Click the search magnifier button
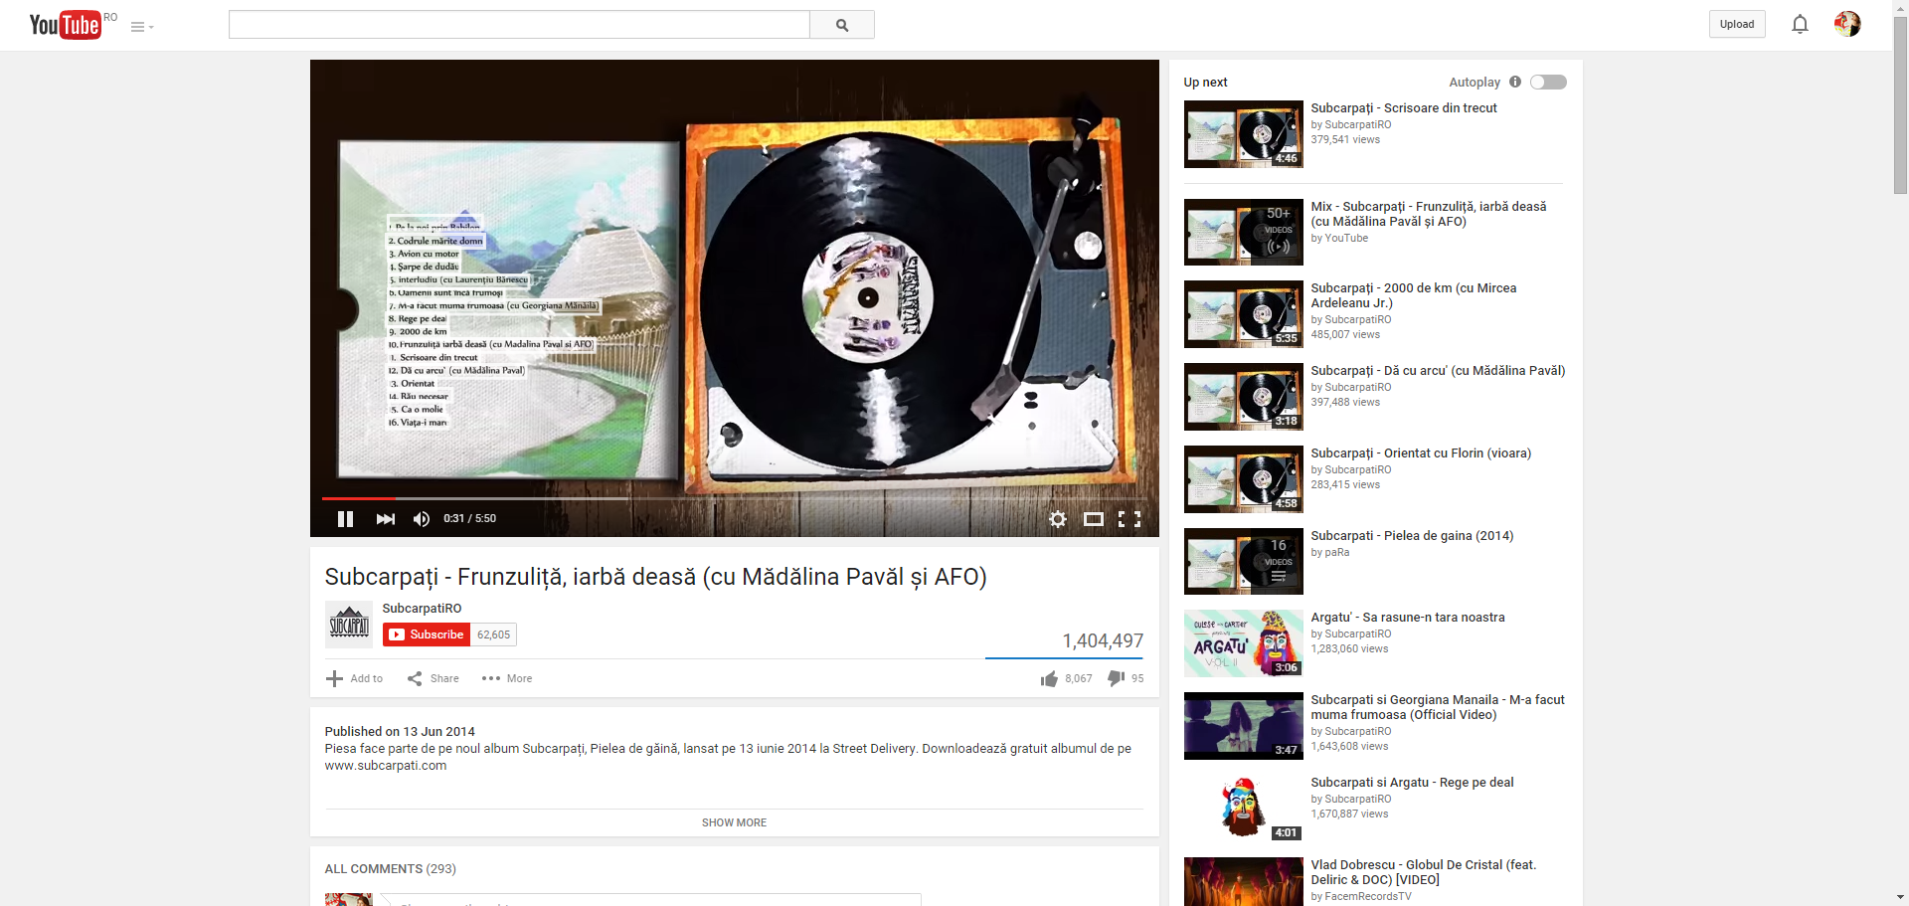Image resolution: width=1909 pixels, height=906 pixels. tap(842, 25)
